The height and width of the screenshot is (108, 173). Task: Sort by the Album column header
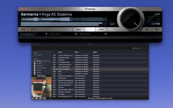click(77, 52)
